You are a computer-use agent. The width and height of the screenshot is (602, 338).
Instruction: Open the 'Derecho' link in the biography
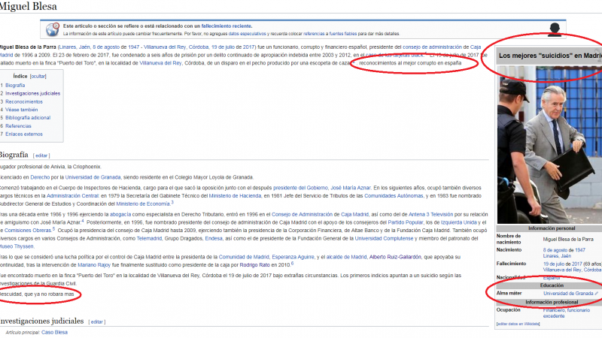[40, 177]
